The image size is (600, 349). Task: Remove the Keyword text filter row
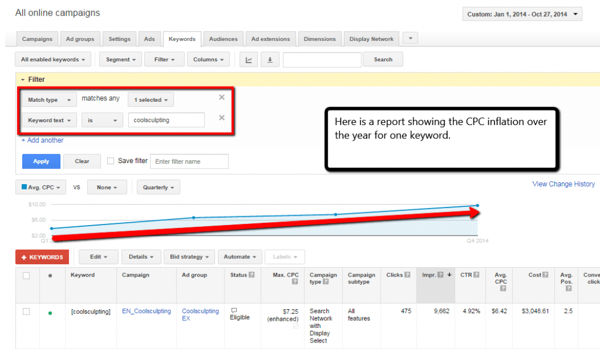(221, 118)
